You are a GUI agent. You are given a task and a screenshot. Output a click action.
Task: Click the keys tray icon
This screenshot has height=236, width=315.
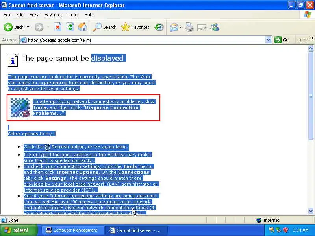click(271, 230)
